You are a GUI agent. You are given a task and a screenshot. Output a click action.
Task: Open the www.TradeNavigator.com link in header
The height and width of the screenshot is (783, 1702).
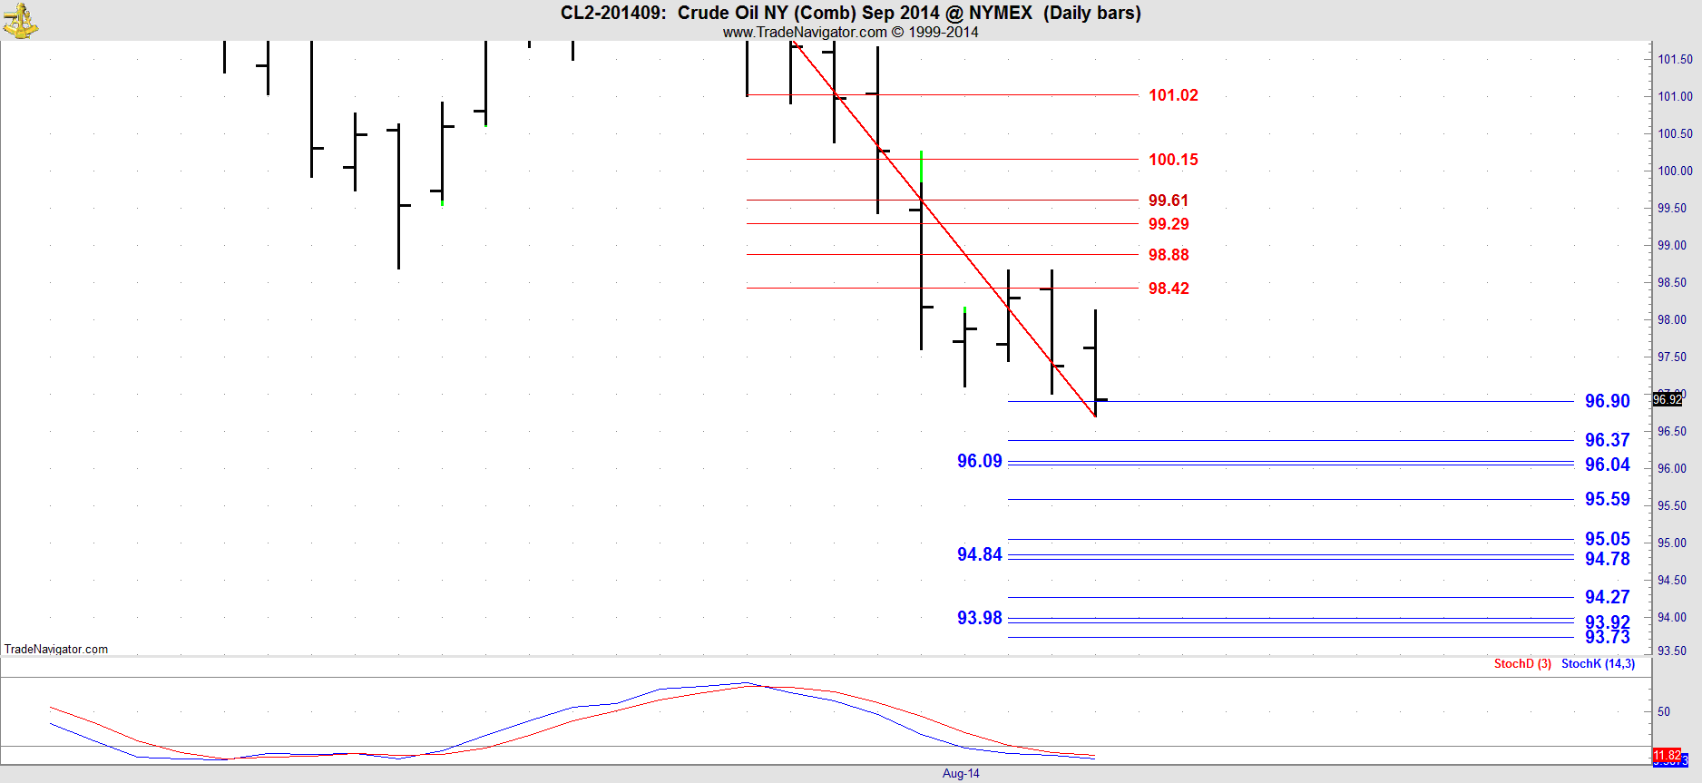(x=804, y=33)
